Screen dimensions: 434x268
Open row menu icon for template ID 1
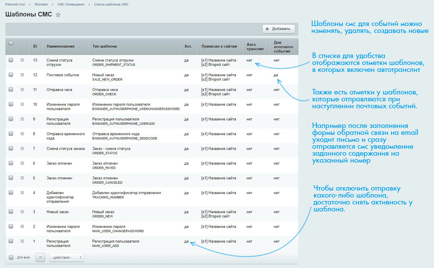click(x=22, y=241)
